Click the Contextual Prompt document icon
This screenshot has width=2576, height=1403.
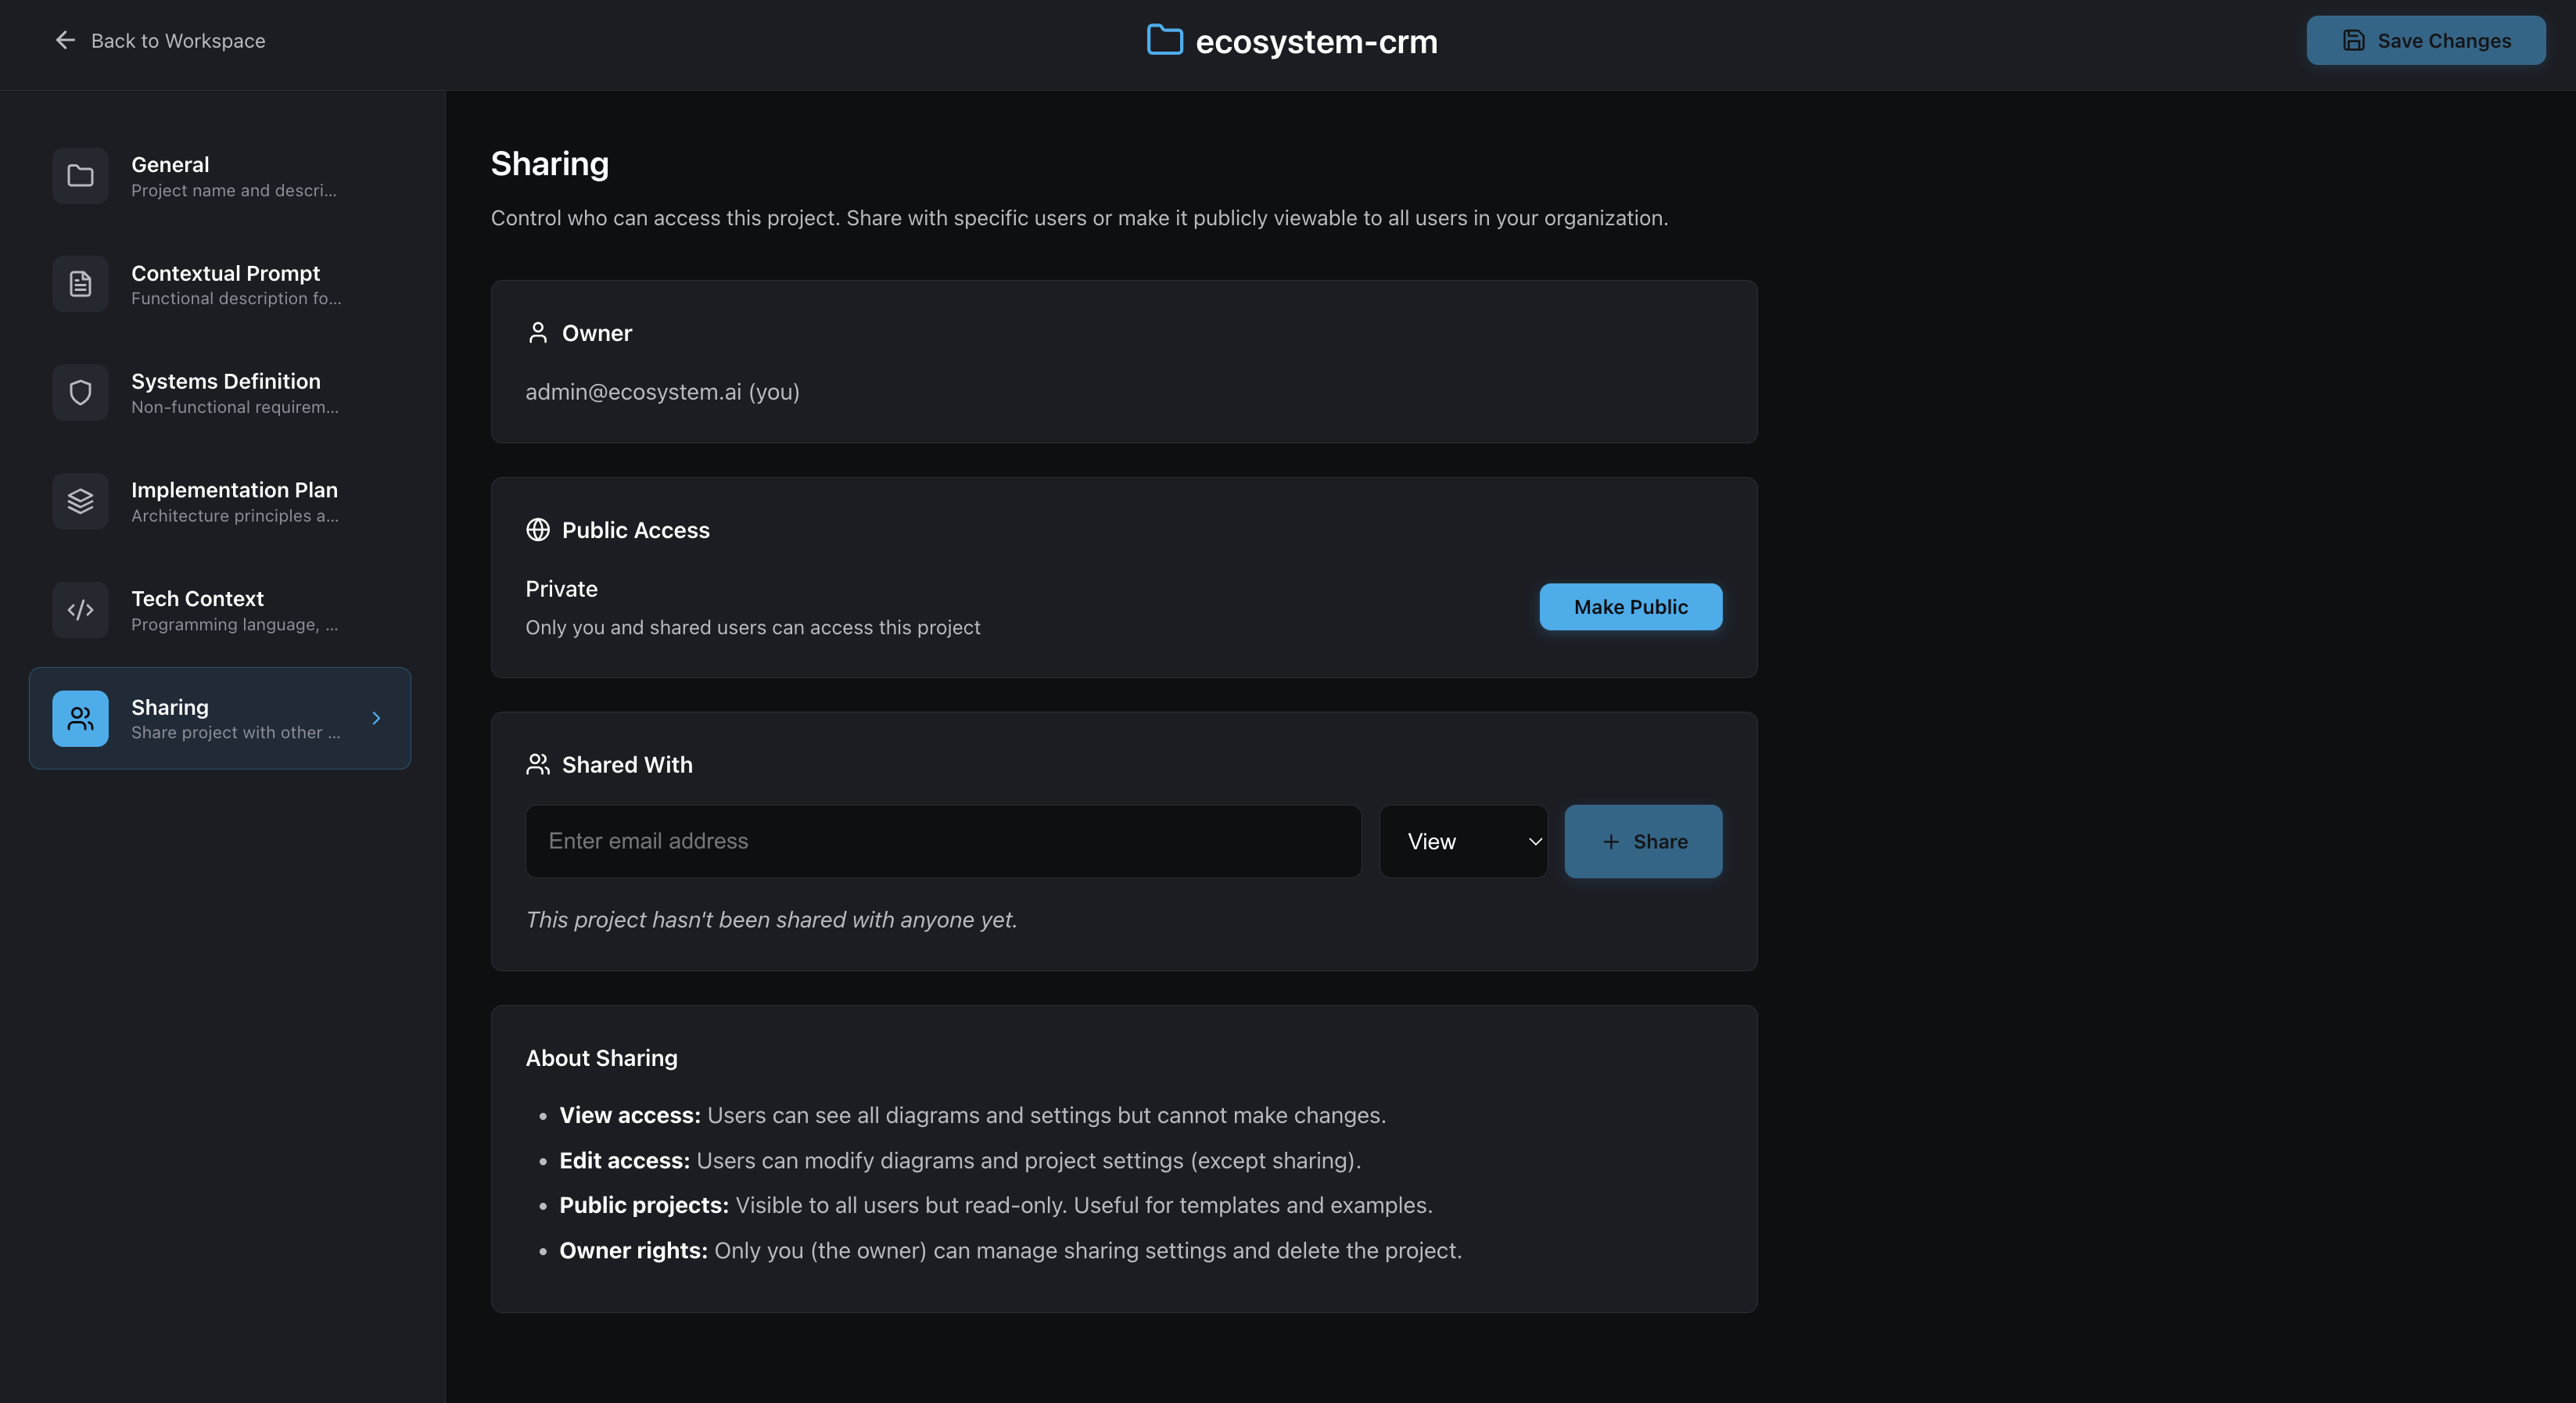(80, 284)
